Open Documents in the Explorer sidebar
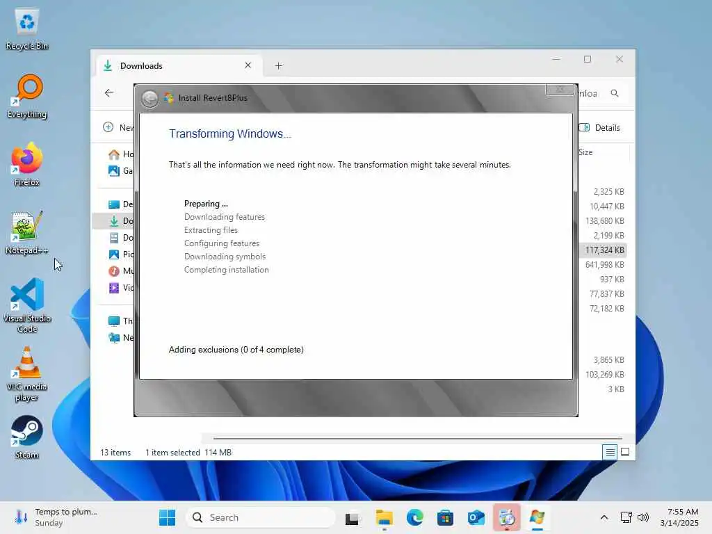 coord(120,238)
